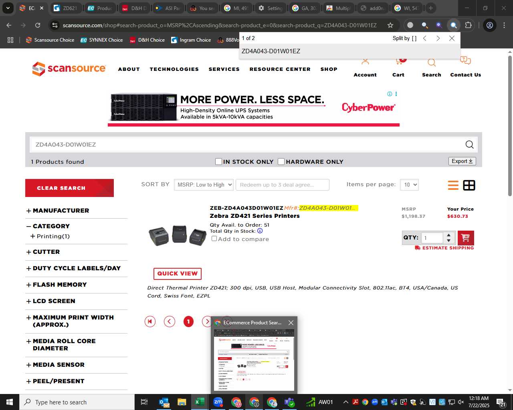Viewport: 513px width, 410px height.
Task: Click the ad info icon on CyberPower banner
Action: pos(390,94)
